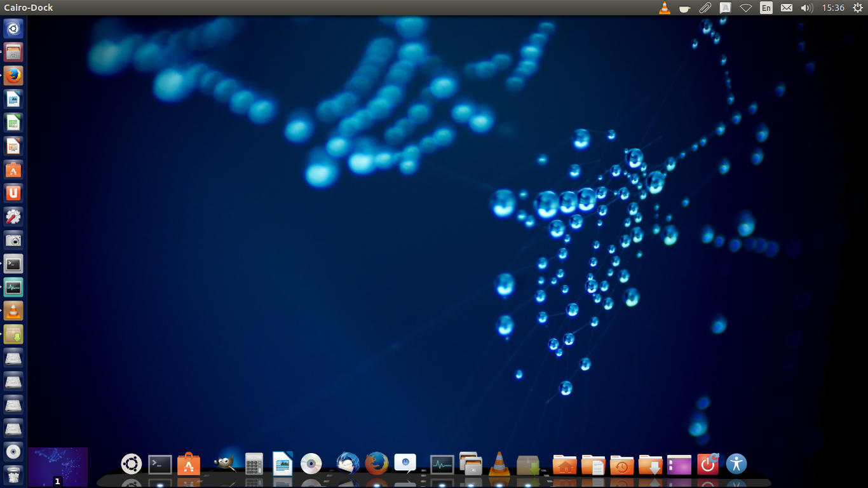Open the paperclip clipboard indicator in top panel
Screen dimensions: 868x488
(705, 8)
